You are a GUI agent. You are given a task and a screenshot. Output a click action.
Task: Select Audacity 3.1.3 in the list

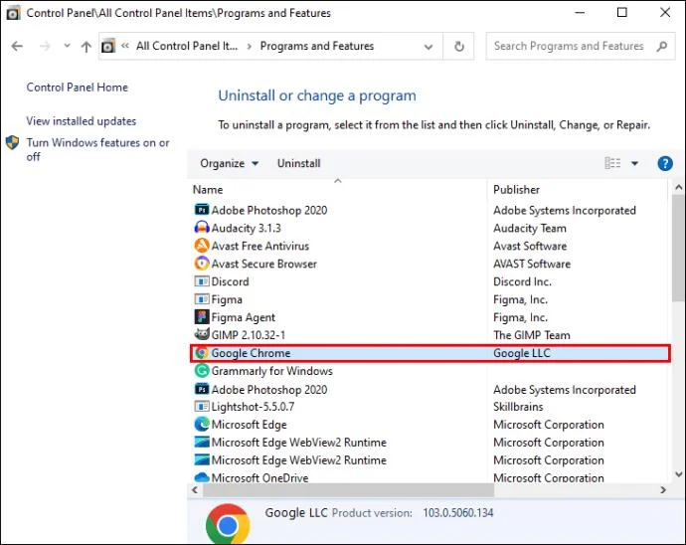247,228
